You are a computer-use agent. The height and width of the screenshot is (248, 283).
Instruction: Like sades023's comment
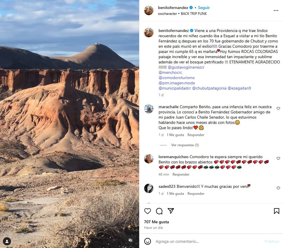[x=278, y=188]
